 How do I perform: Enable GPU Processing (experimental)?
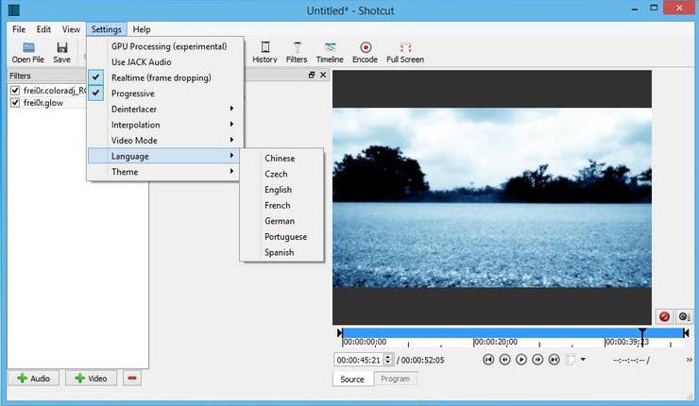click(x=166, y=46)
